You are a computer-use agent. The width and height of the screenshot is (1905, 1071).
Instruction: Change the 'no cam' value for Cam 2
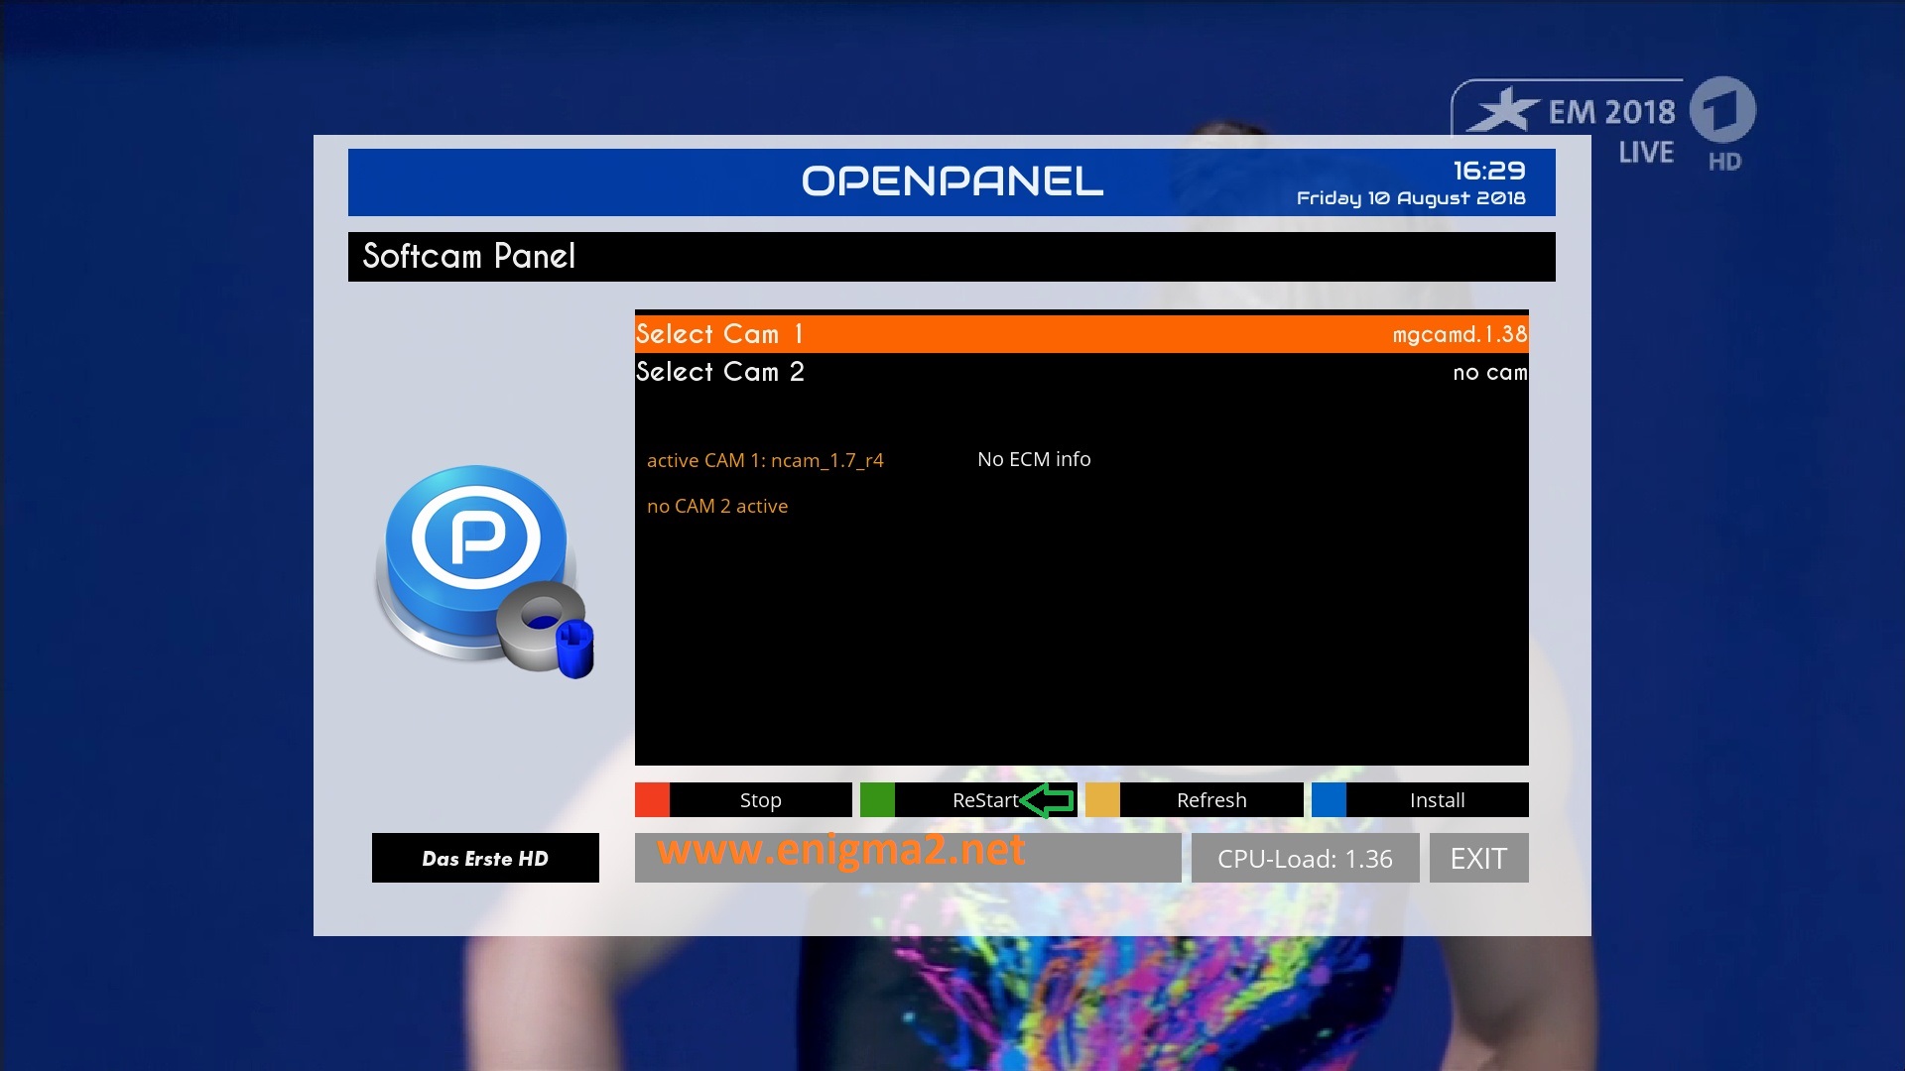(x=1489, y=373)
